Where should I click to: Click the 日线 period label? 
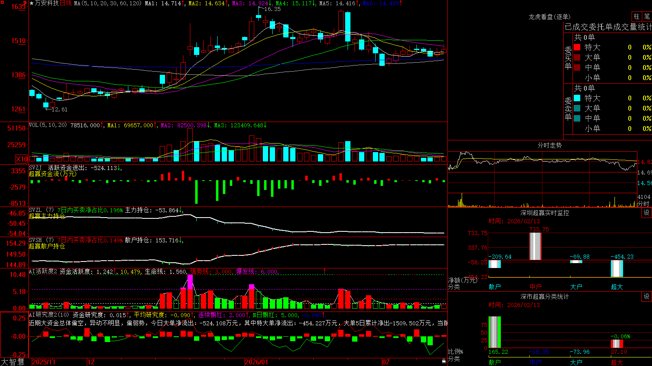click(66, 3)
